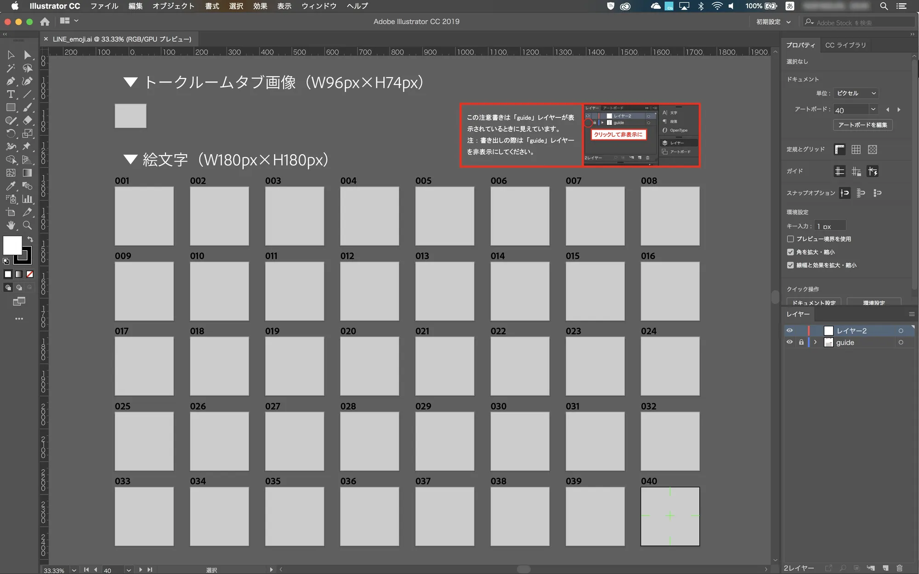The height and width of the screenshot is (574, 919).
Task: Enable transparency grid view in 定規とグリッド
Action: pos(873,149)
